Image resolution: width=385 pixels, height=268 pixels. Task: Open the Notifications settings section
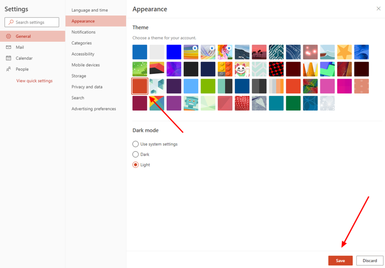(83, 32)
